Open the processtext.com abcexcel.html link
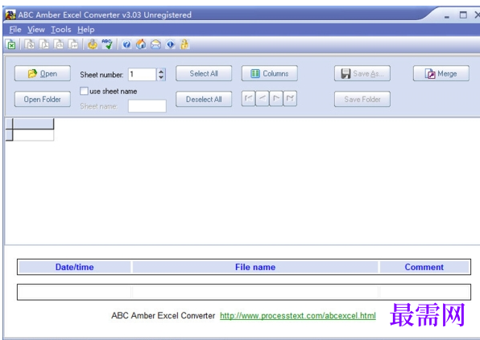 pyautogui.click(x=298, y=316)
